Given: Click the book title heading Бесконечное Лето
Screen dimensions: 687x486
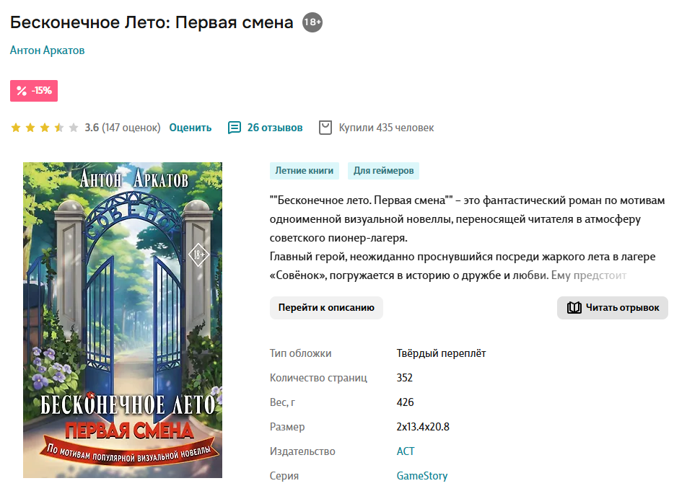Looking at the screenshot, I should click(152, 22).
